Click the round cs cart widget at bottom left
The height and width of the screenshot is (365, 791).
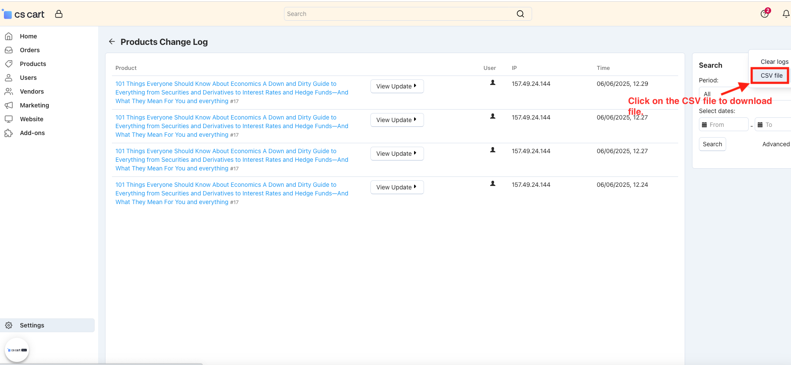17,350
